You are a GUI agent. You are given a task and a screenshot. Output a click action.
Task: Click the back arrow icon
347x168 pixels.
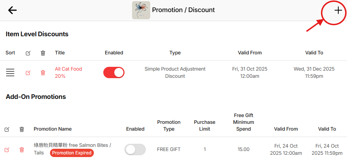[12, 10]
